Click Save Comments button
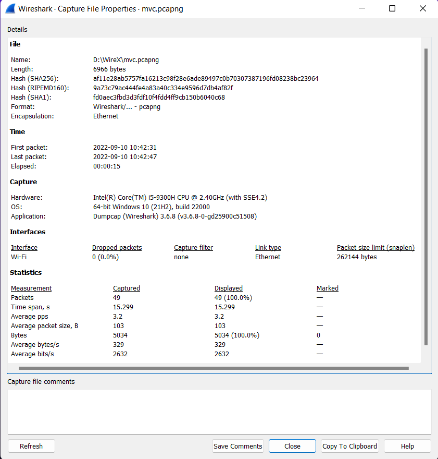The height and width of the screenshot is (459, 438). (x=238, y=446)
